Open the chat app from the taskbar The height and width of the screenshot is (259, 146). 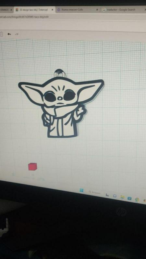pyautogui.click(x=115, y=196)
